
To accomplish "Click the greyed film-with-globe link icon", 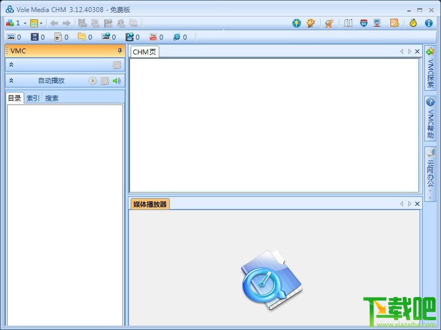I will [108, 23].
